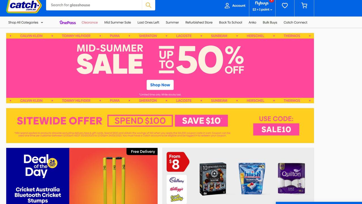The height and width of the screenshot is (204, 362).
Task: Open the shopping cart icon
Action: (x=304, y=5)
